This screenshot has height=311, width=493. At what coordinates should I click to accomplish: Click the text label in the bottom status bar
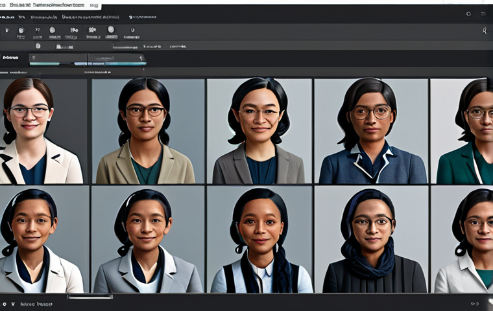[36, 304]
